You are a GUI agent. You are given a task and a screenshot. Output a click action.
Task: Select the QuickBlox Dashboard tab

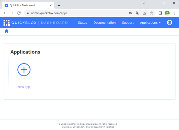(28, 5)
